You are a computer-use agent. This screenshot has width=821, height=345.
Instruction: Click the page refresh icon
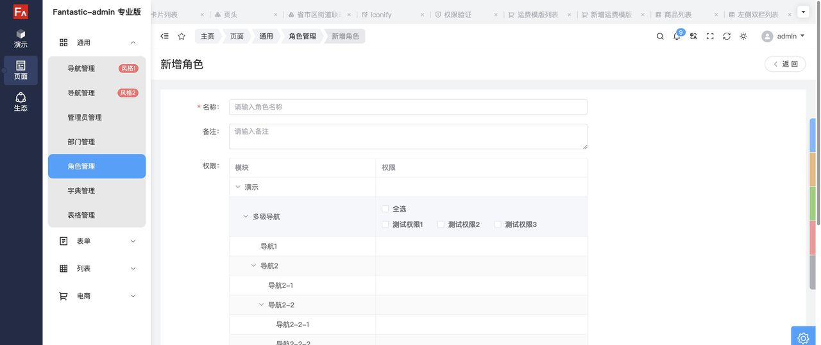[727, 37]
